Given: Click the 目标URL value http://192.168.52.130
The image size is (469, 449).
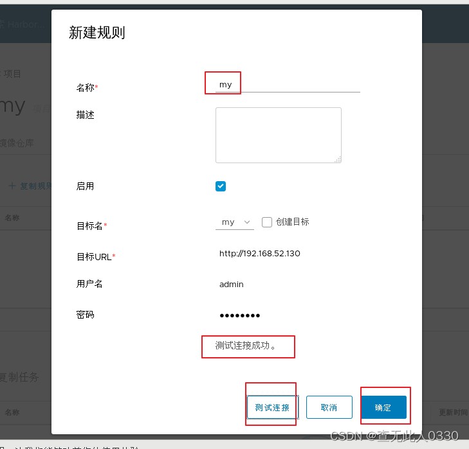Looking at the screenshot, I should click(260, 254).
